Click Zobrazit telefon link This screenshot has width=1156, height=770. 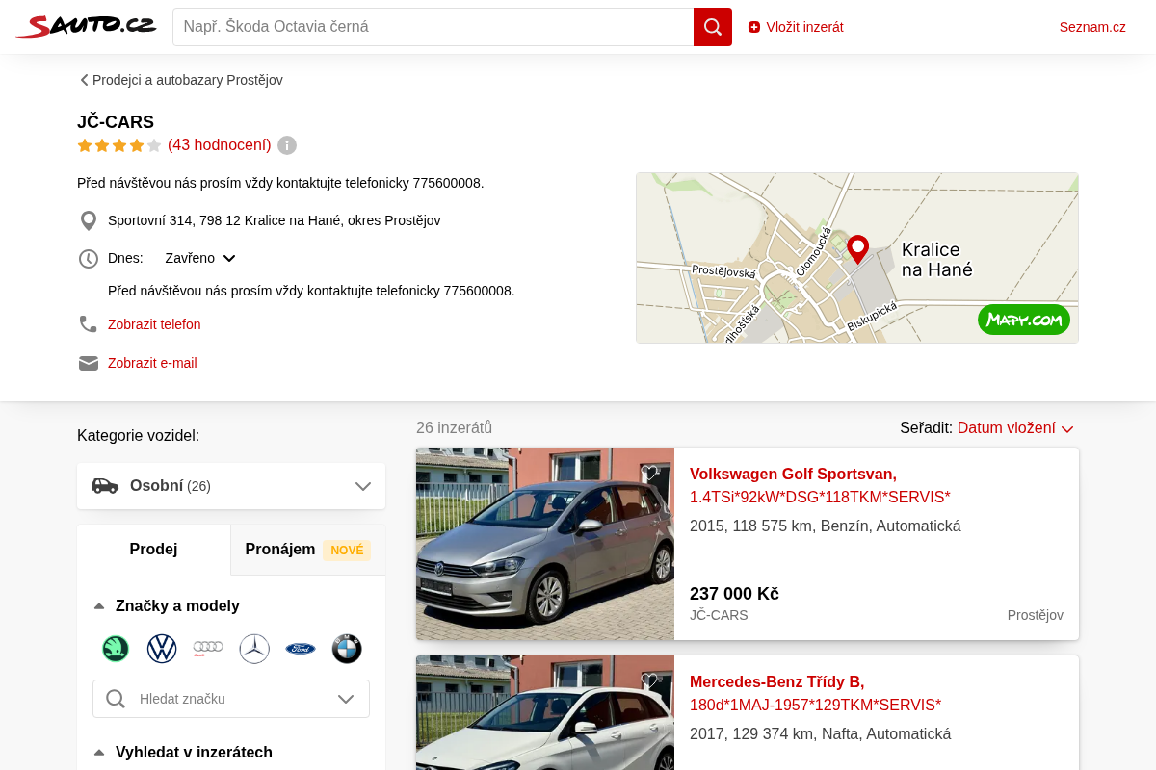click(x=154, y=324)
